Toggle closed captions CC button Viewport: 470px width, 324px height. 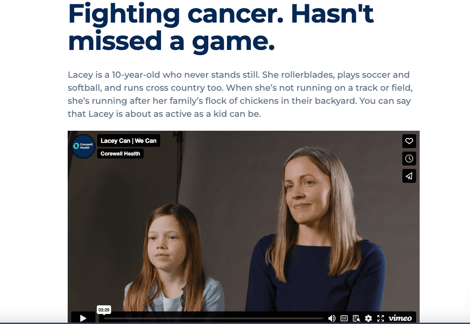click(344, 318)
